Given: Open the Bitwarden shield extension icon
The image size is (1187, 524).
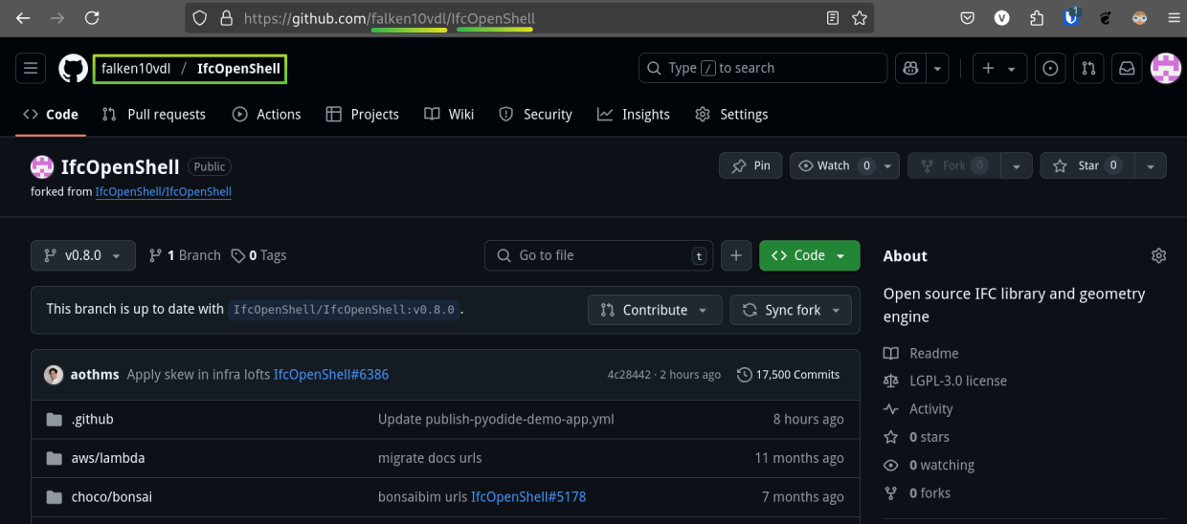Looking at the screenshot, I should pos(1071,18).
